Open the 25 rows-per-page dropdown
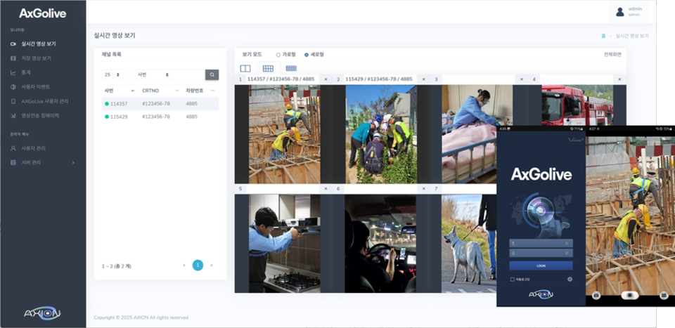Image resolution: width=675 pixels, height=328 pixels. pos(112,74)
